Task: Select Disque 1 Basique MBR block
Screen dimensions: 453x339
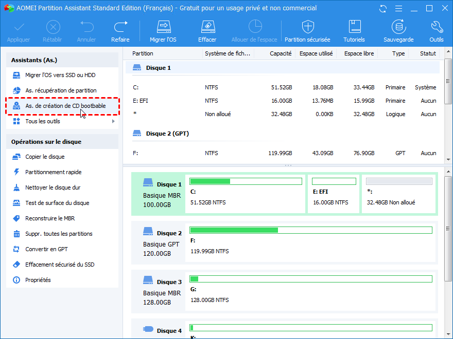Action: pyautogui.click(x=158, y=194)
